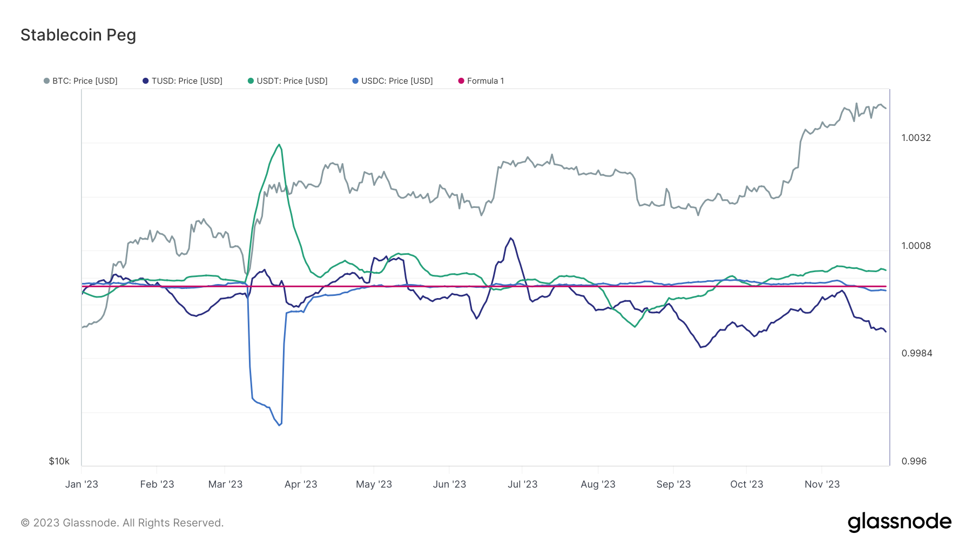Click the dark navy TUSD legend dot
972x547 pixels.
pos(145,81)
